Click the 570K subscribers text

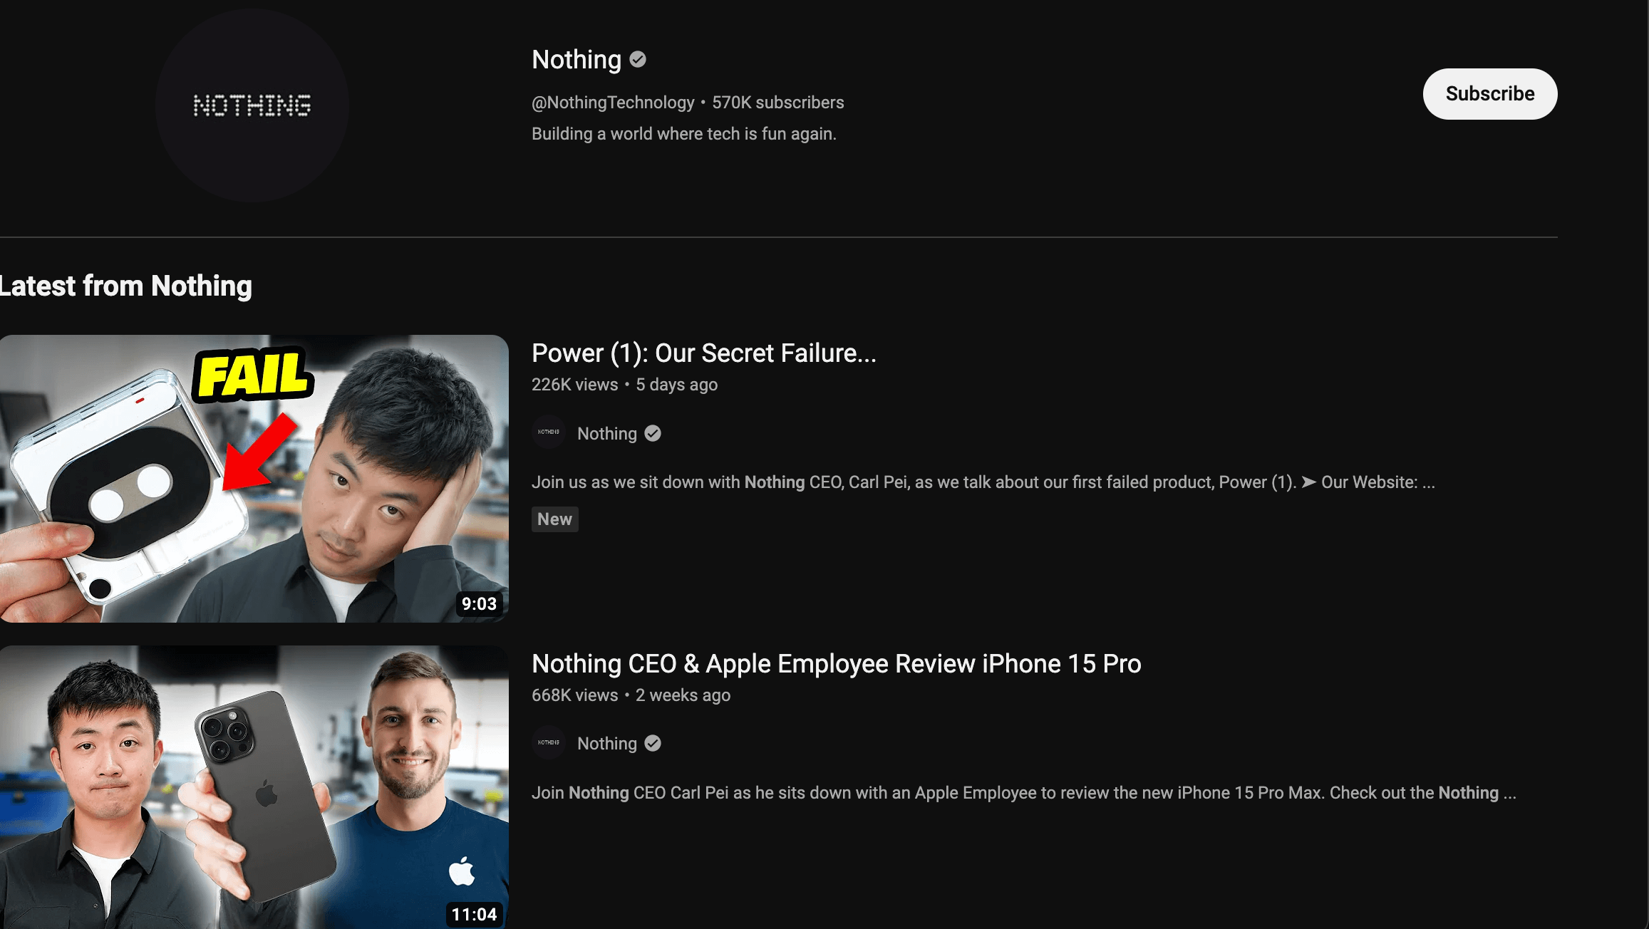777,103
